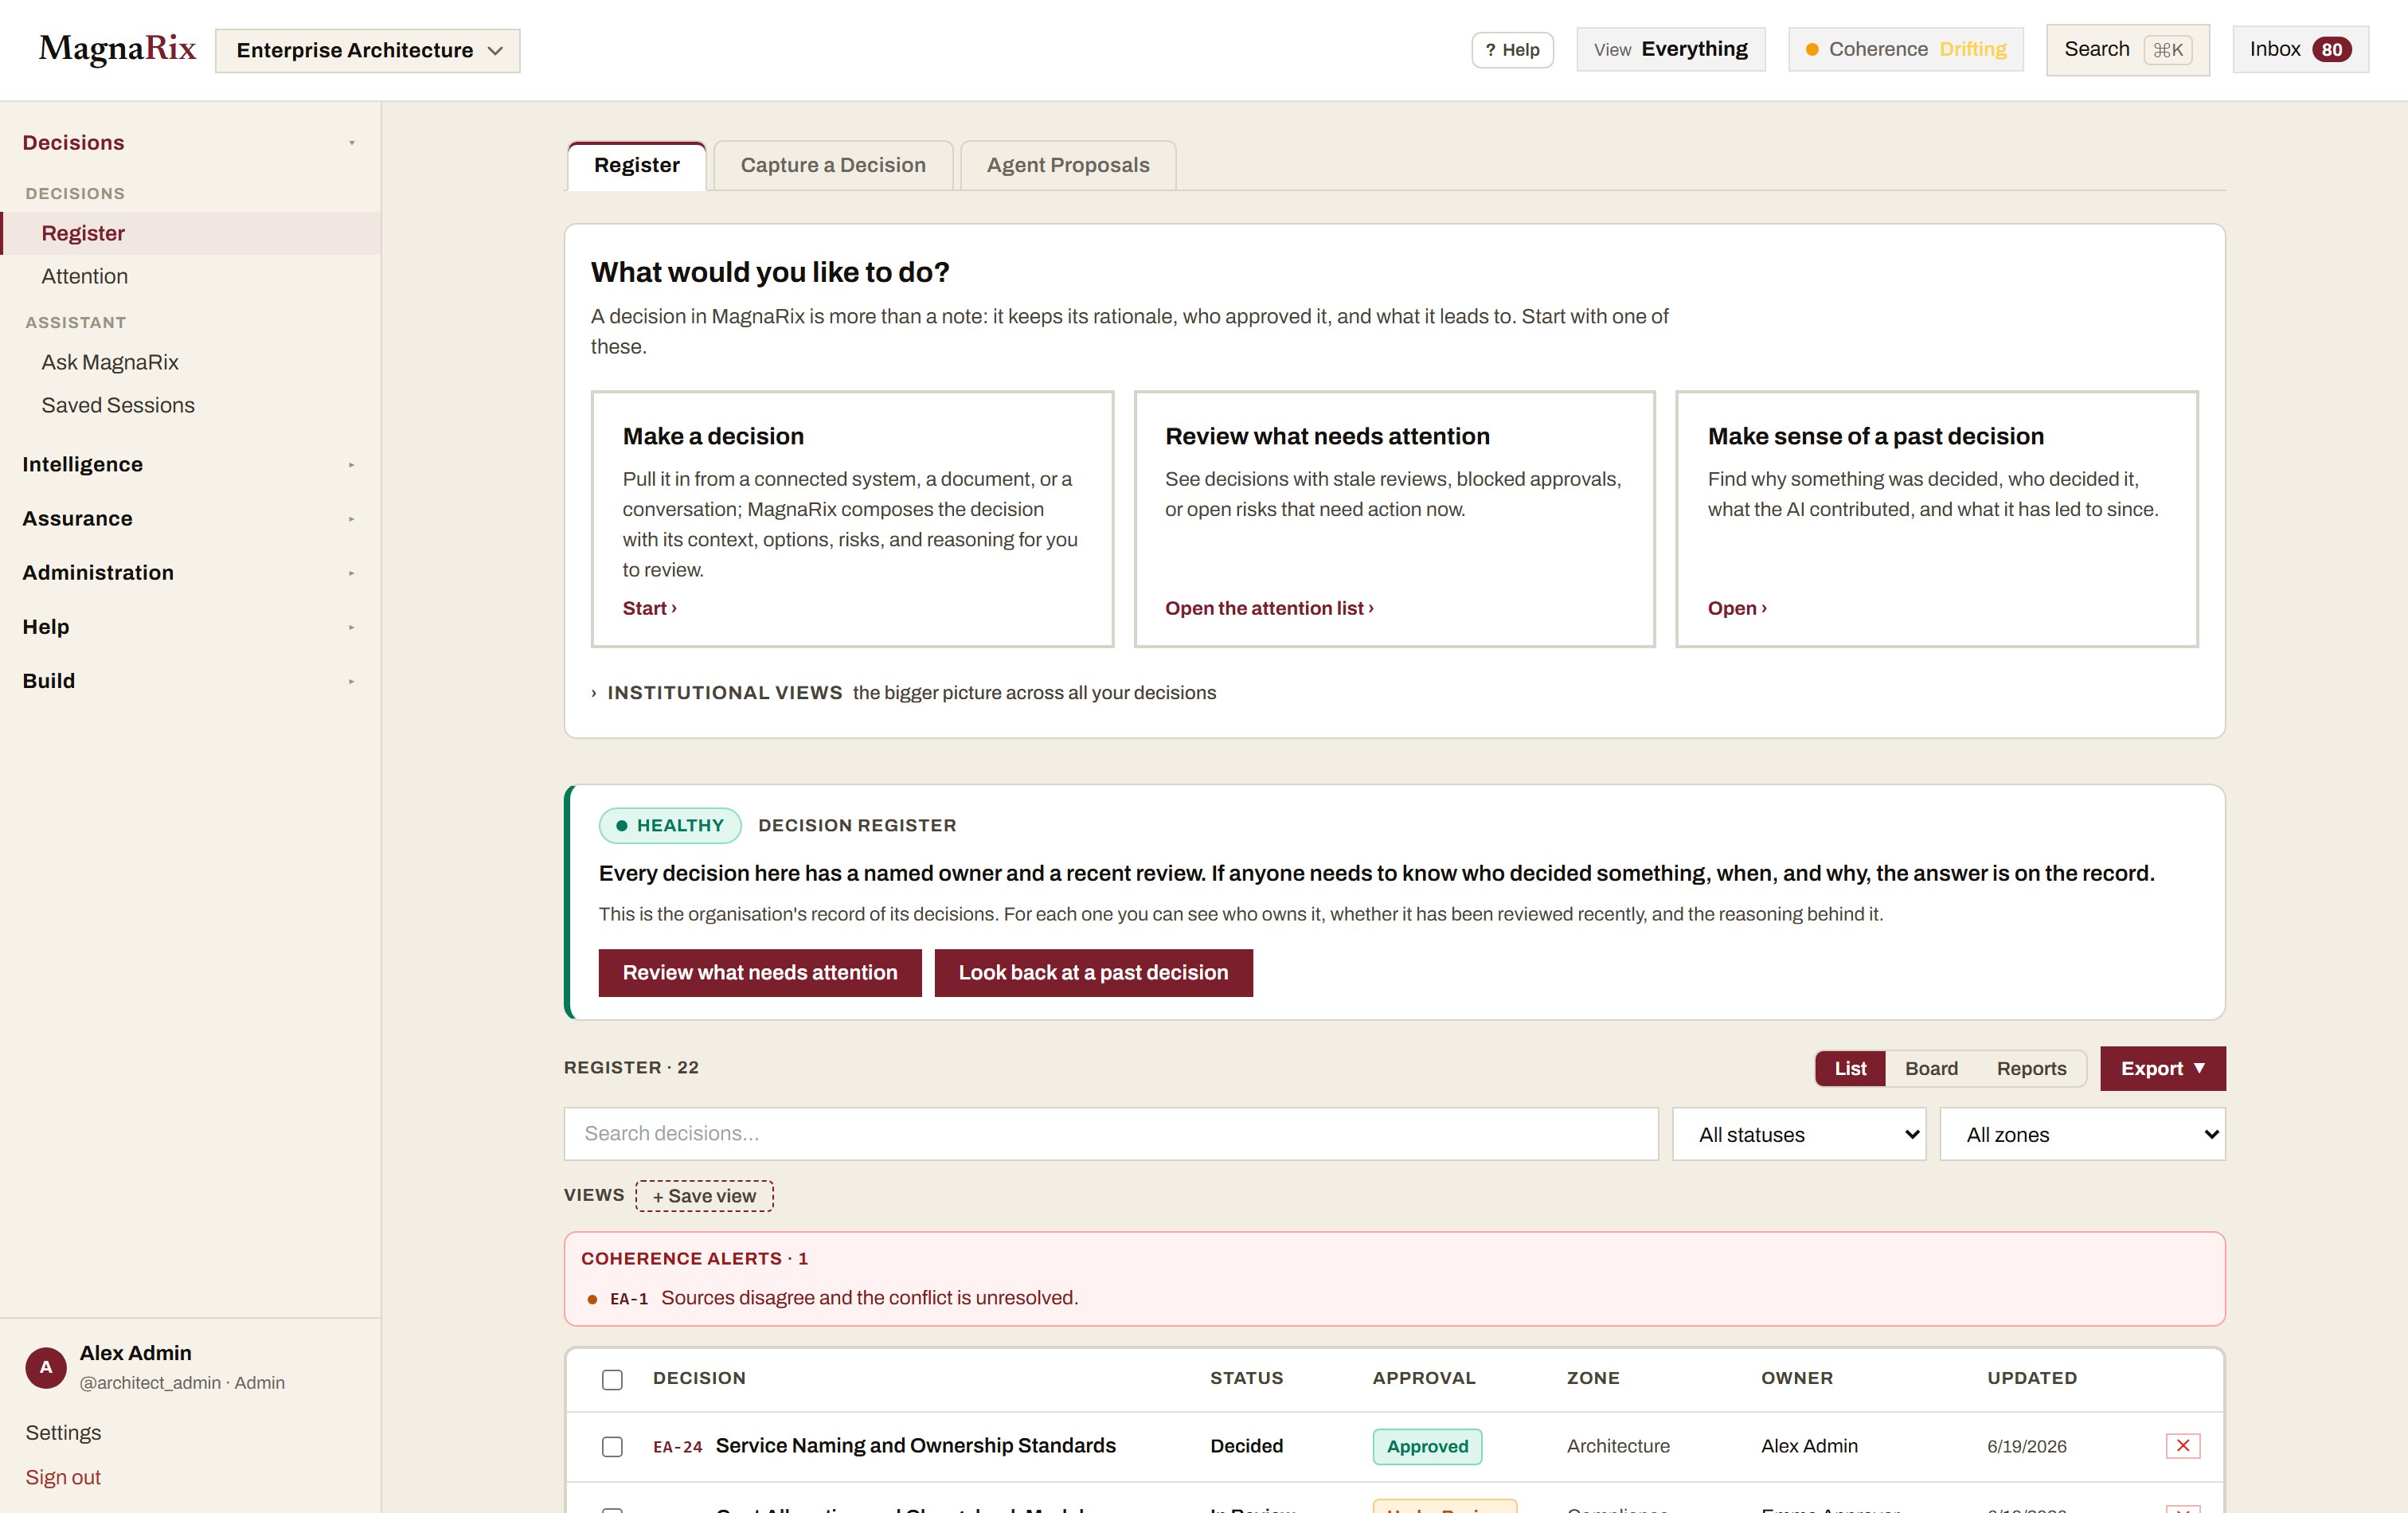Click Review what needs attention button

coord(760,972)
